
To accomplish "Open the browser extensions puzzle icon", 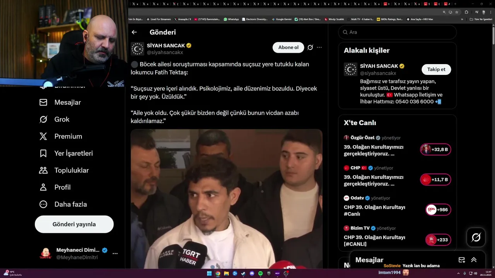I will point(466,12).
